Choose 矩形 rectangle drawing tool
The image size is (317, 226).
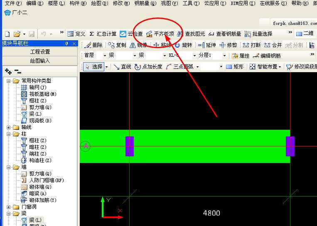pyautogui.click(x=235, y=67)
